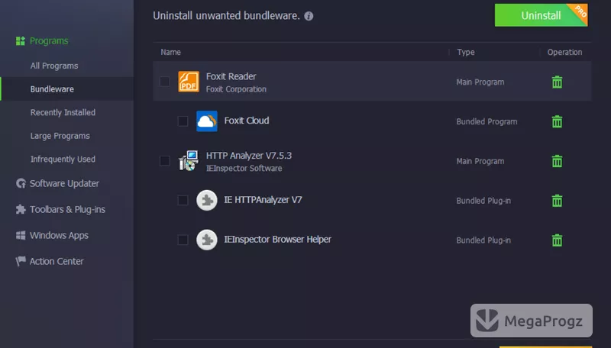This screenshot has width=611, height=348.
Task: Click the green Uninstall button
Action: coord(541,15)
